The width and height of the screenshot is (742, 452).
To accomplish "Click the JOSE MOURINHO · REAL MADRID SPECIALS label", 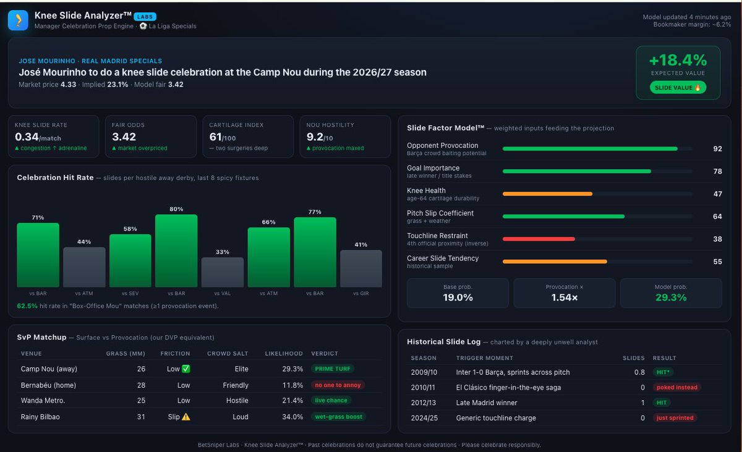I will pos(90,61).
